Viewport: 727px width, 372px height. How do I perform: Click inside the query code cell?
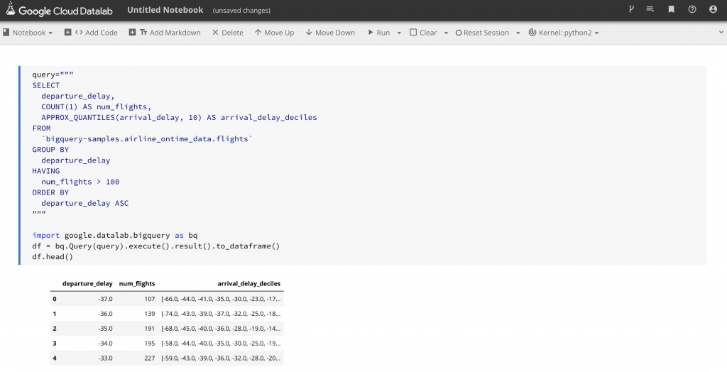(x=363, y=165)
